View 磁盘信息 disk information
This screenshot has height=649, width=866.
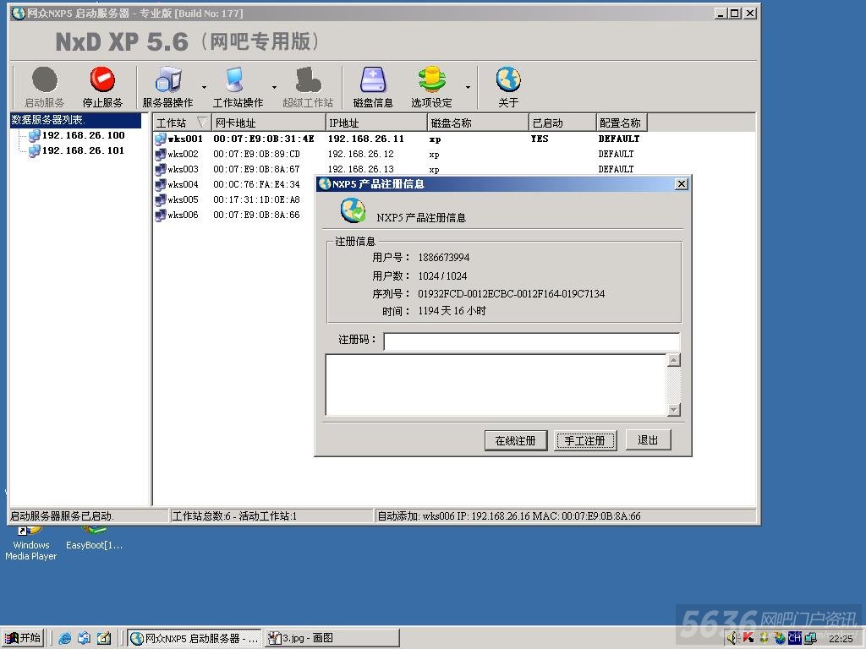coord(373,87)
